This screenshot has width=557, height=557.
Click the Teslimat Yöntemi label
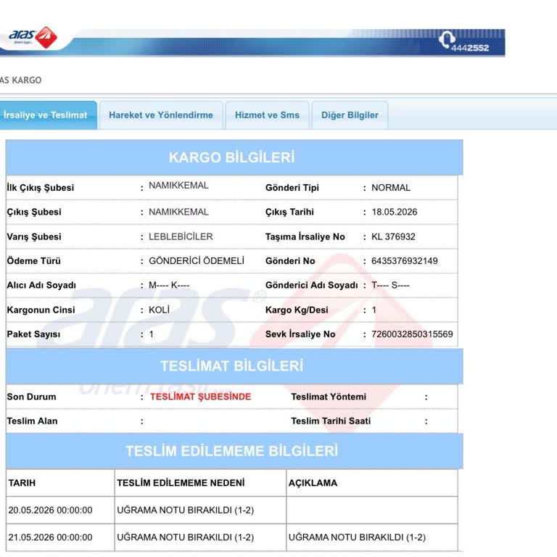(329, 397)
